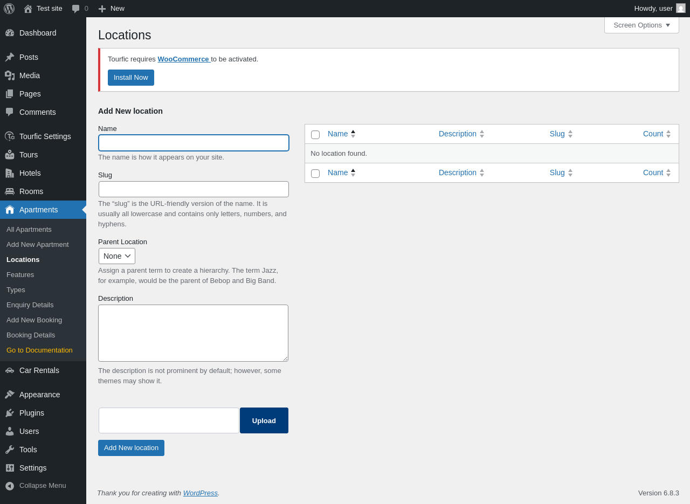This screenshot has height=504, width=690.
Task: Click the Install Now button
Action: coord(131,78)
